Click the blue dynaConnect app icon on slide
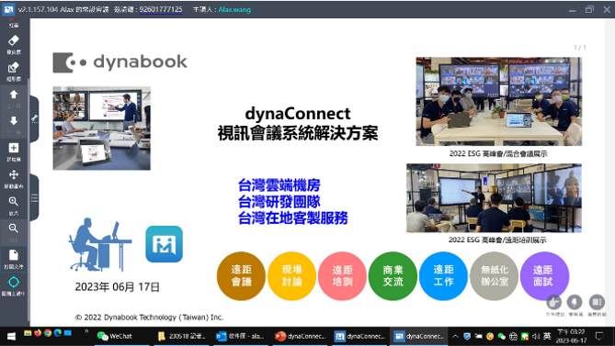 pyautogui.click(x=164, y=244)
